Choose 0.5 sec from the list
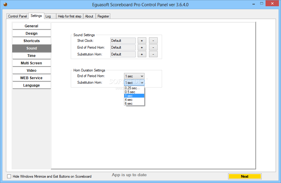This screenshot has height=183, width=281. click(x=134, y=92)
